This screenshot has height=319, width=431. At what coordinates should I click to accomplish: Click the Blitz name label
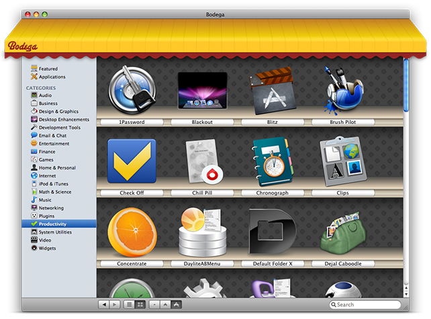click(x=273, y=122)
